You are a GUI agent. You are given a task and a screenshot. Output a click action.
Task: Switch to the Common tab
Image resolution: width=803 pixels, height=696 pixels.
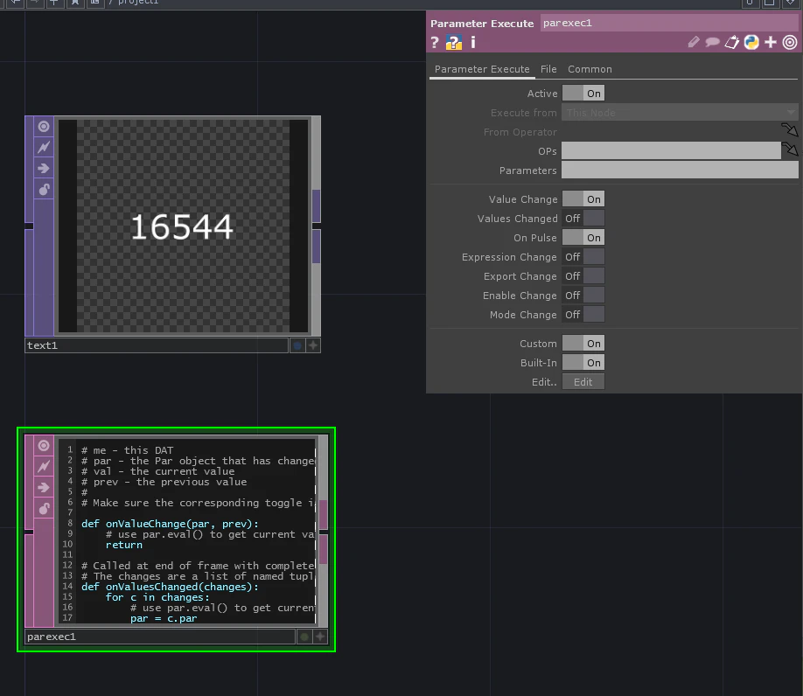590,69
